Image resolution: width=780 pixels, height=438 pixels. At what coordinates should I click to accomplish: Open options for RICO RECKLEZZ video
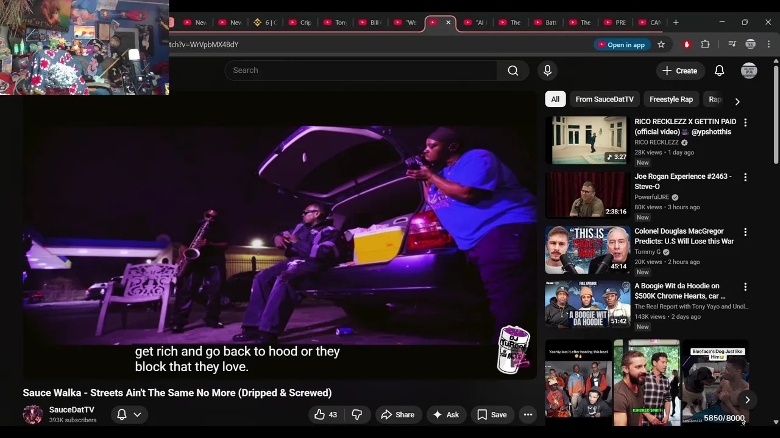click(745, 122)
